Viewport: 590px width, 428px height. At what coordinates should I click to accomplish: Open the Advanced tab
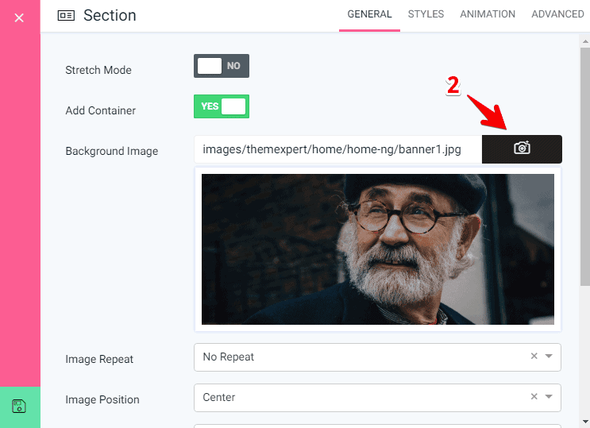click(x=557, y=14)
